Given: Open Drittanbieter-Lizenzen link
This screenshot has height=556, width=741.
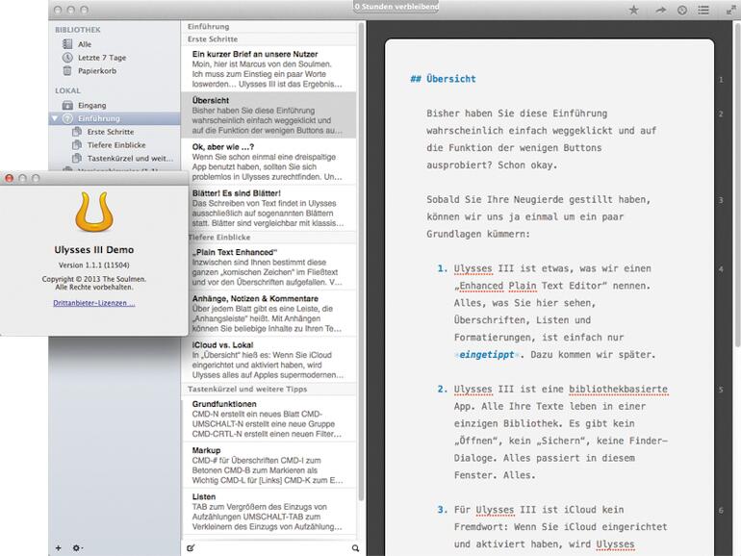Looking at the screenshot, I should click(x=94, y=303).
